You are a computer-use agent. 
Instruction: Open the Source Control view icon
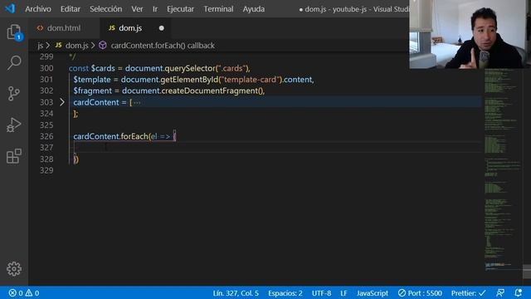(x=14, y=94)
